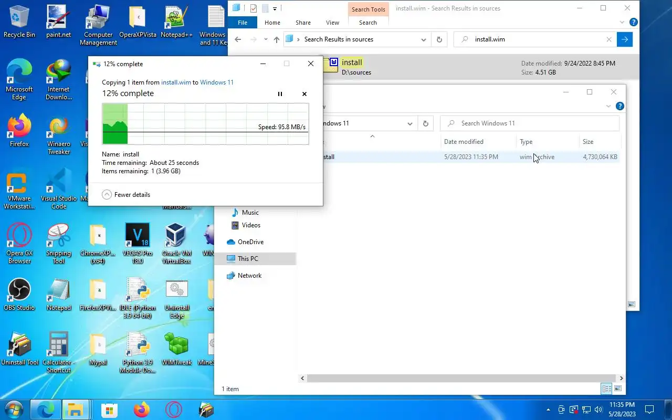Screen dimensions: 672x420
Task: Open the OperaXPVista folder icon
Action: [x=138, y=22]
